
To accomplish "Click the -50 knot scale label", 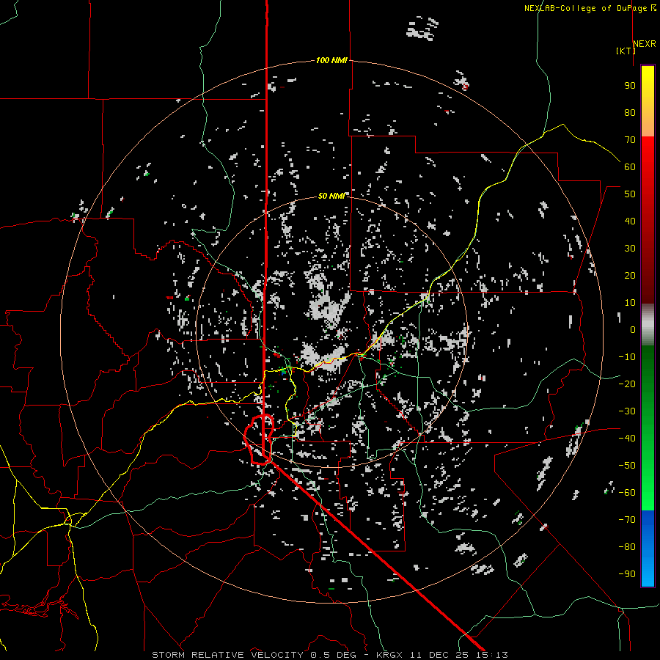I will (627, 466).
